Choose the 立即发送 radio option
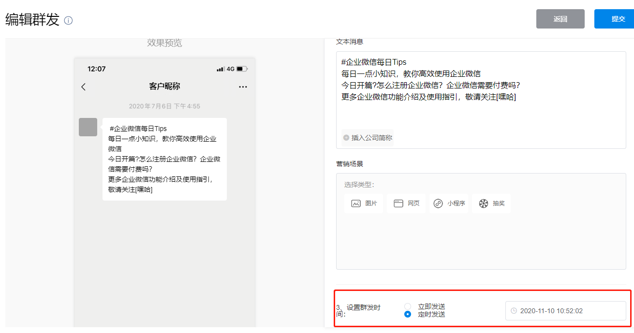This screenshot has width=634, height=333. pyautogui.click(x=408, y=306)
